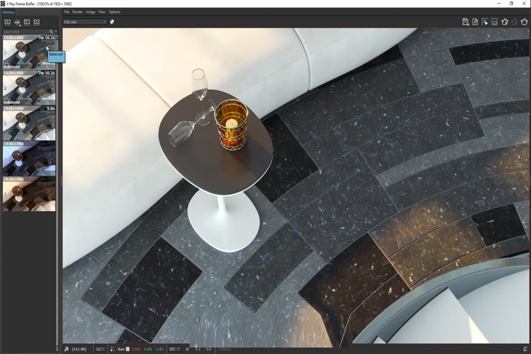Image resolution: width=531 pixels, height=354 pixels.
Task: Load the selected history image into VFB
Action: click(27, 22)
